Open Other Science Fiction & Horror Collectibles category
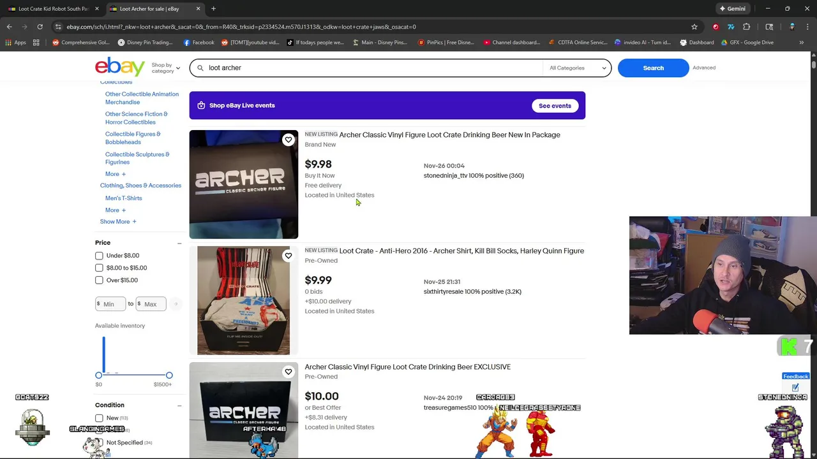This screenshot has height=459, width=817. click(137, 118)
